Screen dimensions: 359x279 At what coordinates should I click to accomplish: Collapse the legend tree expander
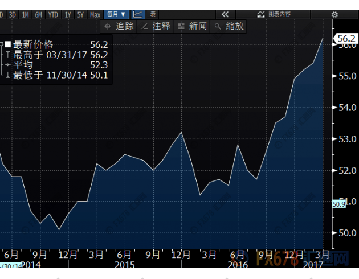[1, 44]
